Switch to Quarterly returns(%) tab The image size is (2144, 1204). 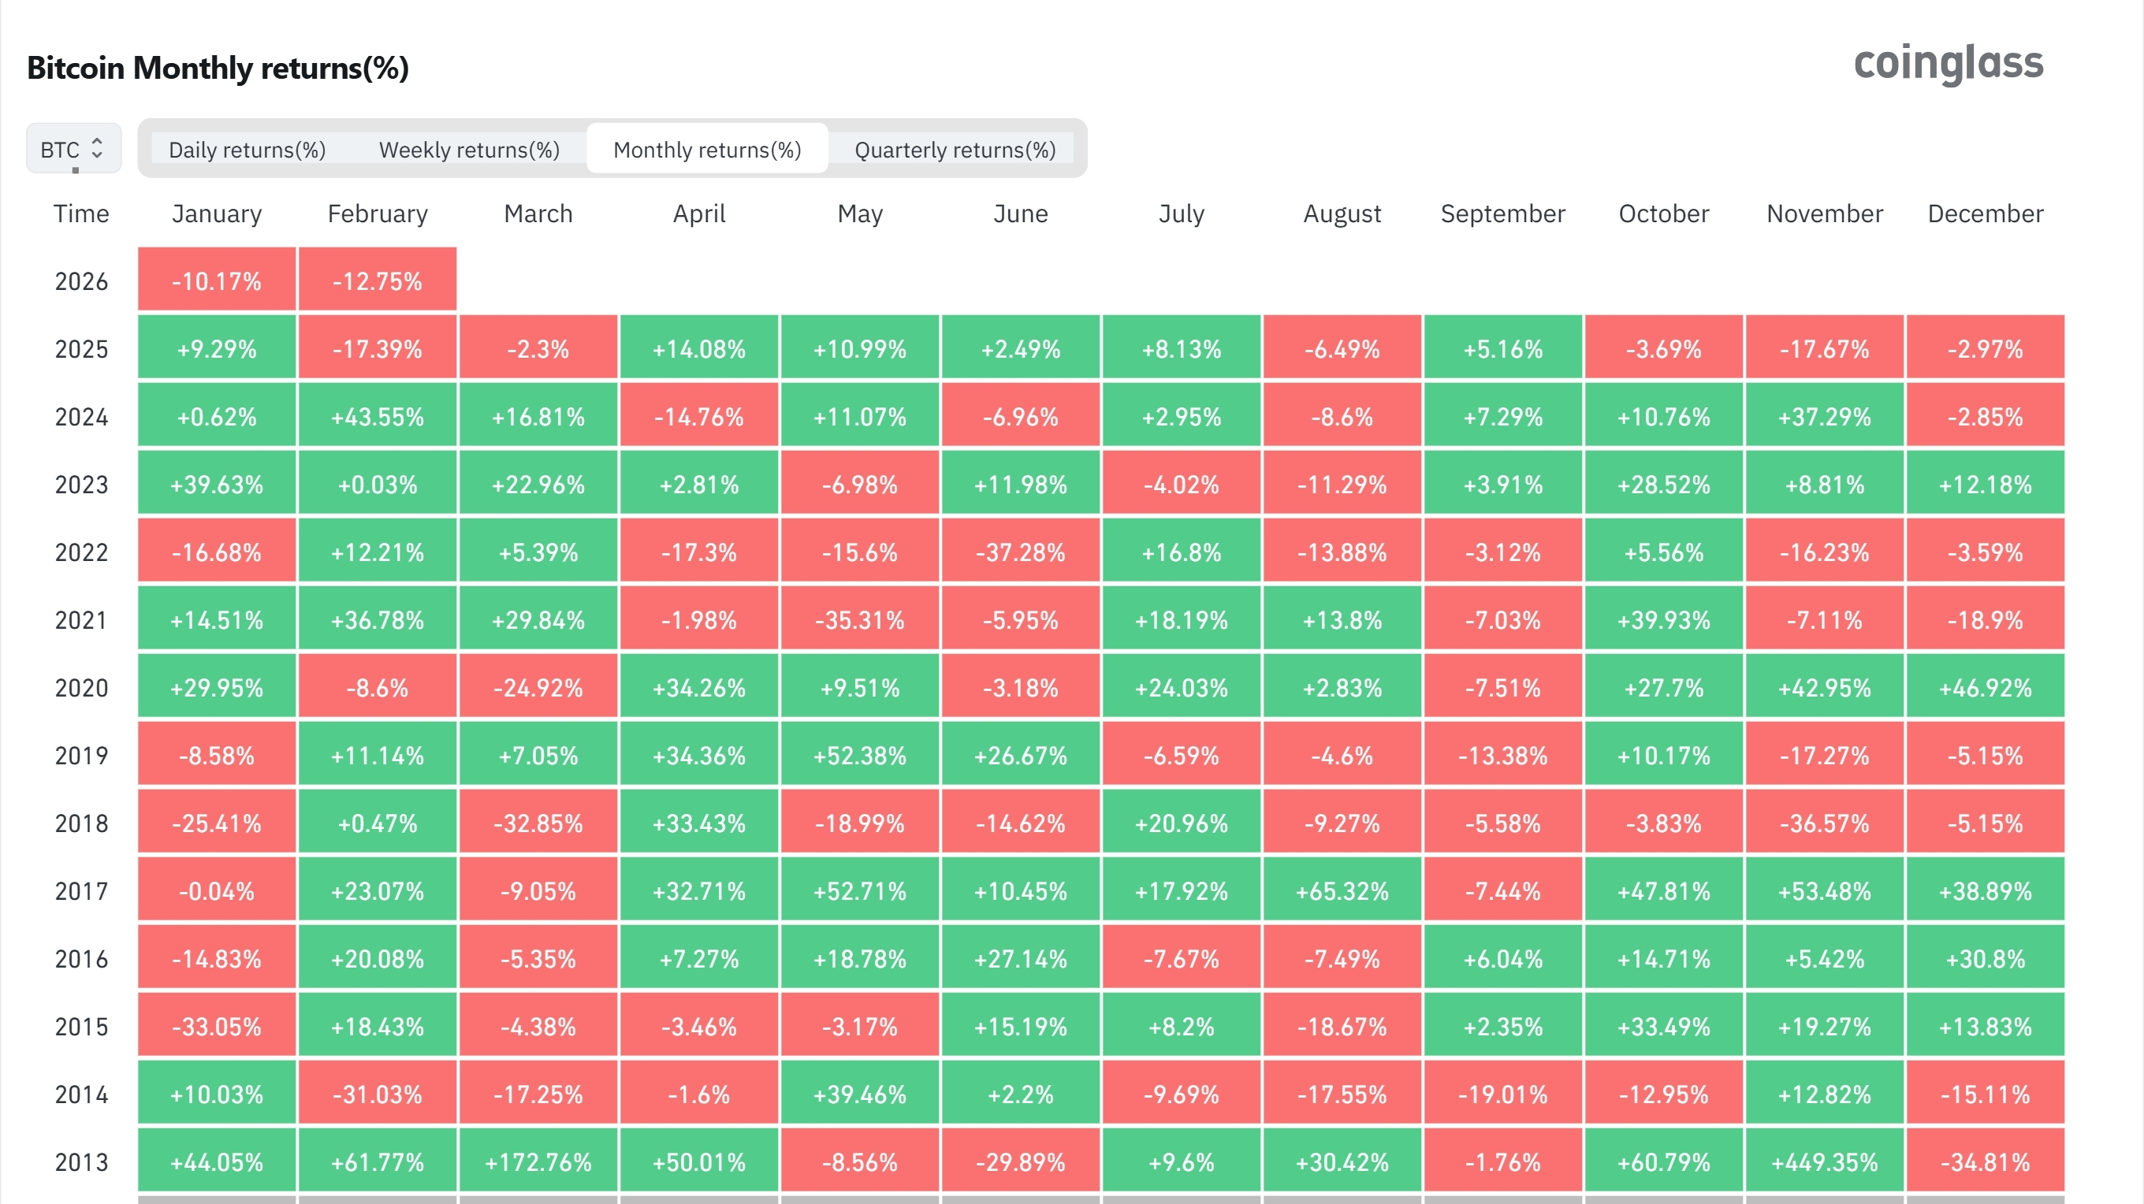[x=955, y=150]
